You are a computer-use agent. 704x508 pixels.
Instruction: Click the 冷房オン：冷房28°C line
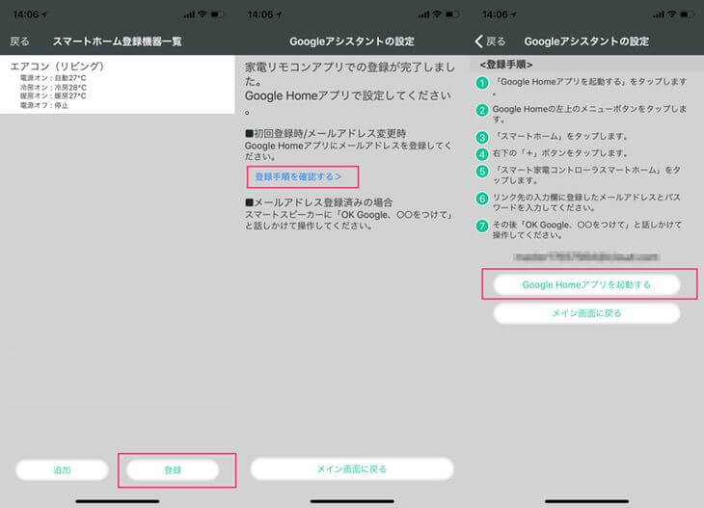pos(53,87)
